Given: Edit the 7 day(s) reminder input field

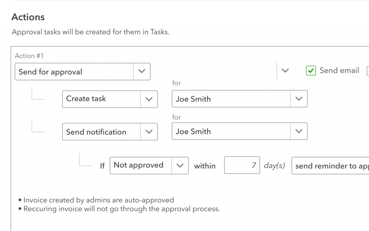Looking at the screenshot, I should [x=242, y=165].
